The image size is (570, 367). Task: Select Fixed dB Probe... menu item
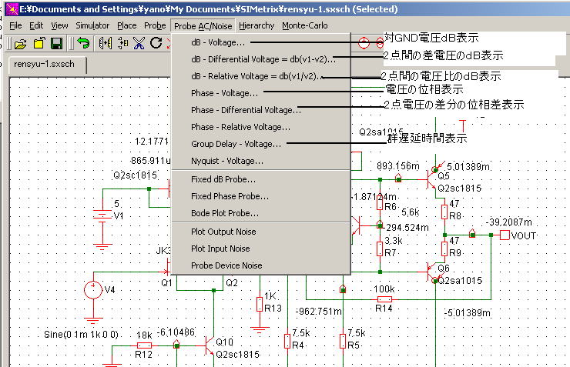point(261,179)
